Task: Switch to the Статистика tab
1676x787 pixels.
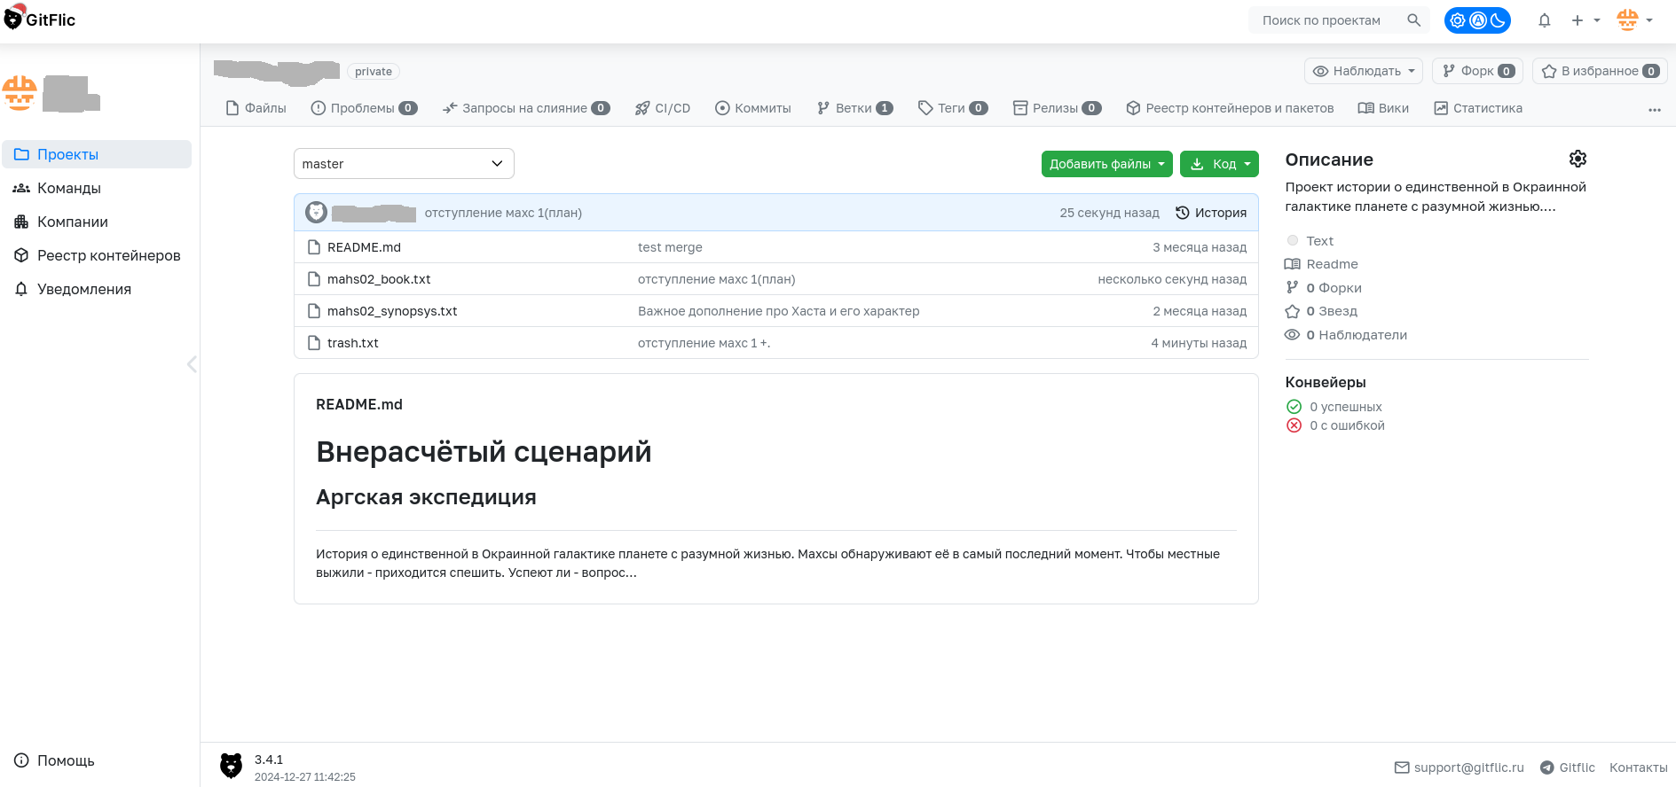Action: pos(1478,108)
